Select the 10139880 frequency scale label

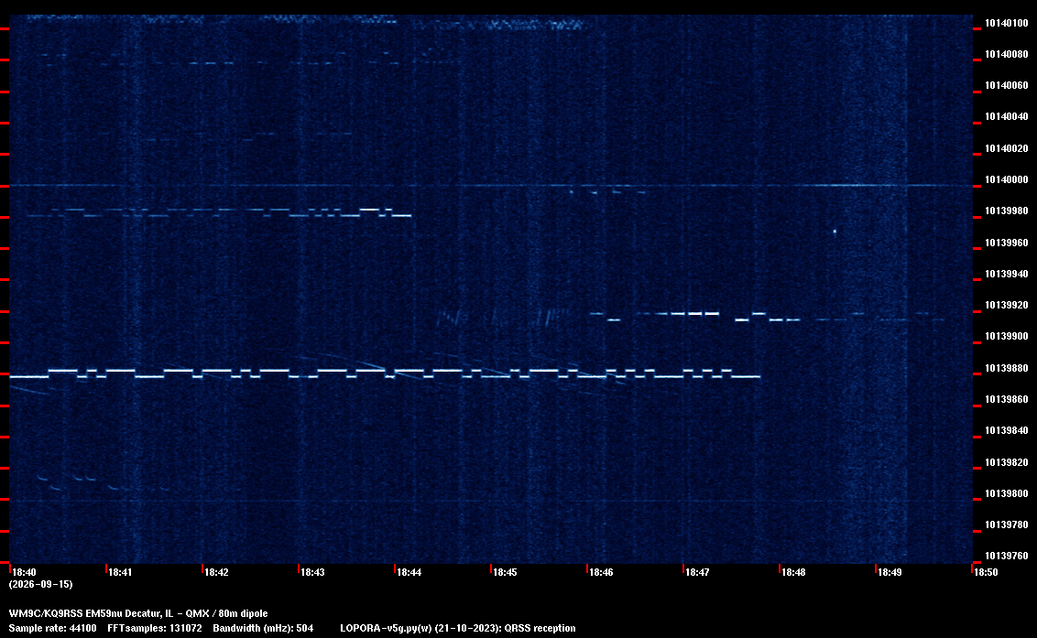(x=1007, y=368)
